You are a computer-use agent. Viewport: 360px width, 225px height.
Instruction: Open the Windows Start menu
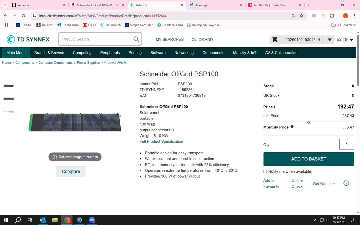pos(6,220)
